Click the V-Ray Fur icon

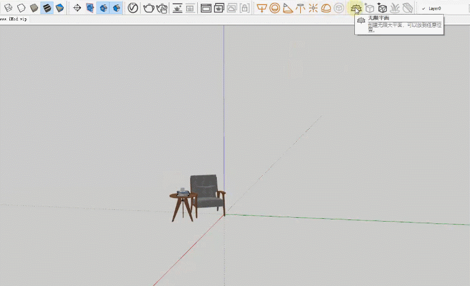click(395, 8)
